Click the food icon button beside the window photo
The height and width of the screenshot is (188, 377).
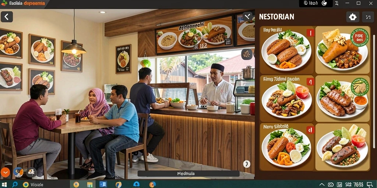[x=246, y=54]
